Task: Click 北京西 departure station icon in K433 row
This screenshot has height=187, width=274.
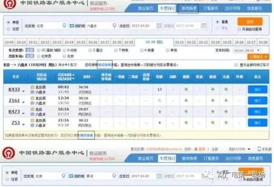Action: [x=32, y=87]
